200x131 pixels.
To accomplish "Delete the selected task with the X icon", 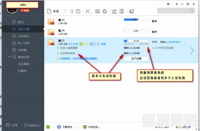I will (x=88, y=11).
